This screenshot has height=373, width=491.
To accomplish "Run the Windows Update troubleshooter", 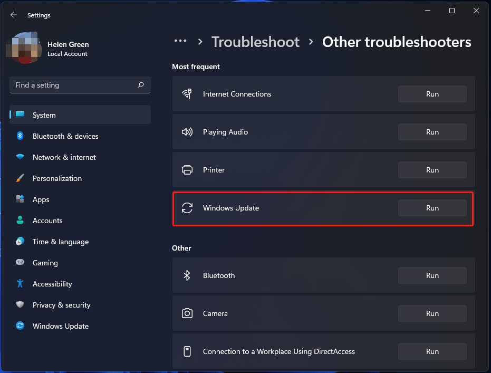I will [432, 208].
